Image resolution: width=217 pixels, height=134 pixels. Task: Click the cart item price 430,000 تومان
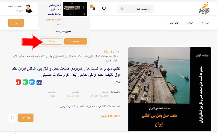pyautogui.click(x=53, y=20)
